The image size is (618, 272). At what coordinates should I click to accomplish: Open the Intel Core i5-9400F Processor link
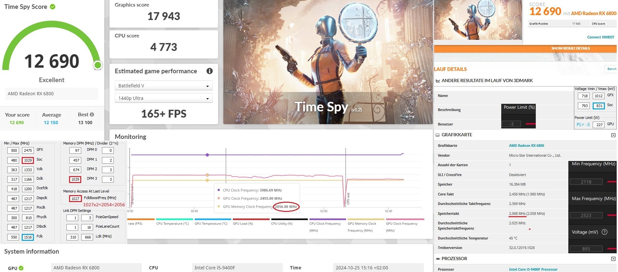pyautogui.click(x=533, y=269)
